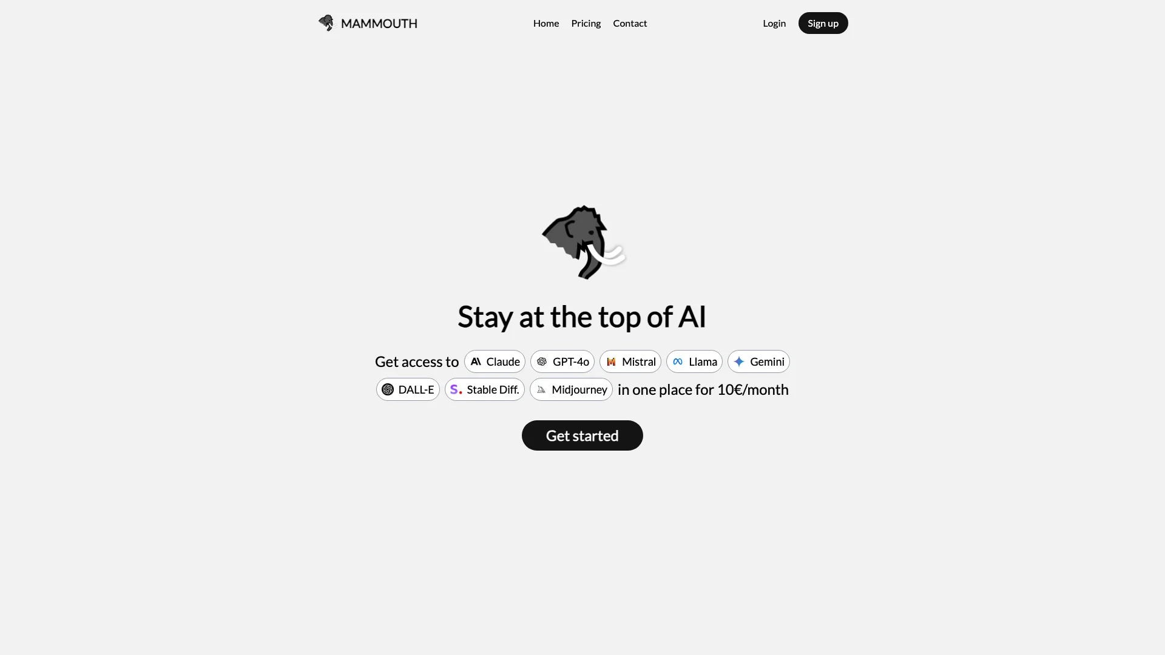Viewport: 1165px width, 655px height.
Task: Select the Llama model icon
Action: [x=678, y=361]
